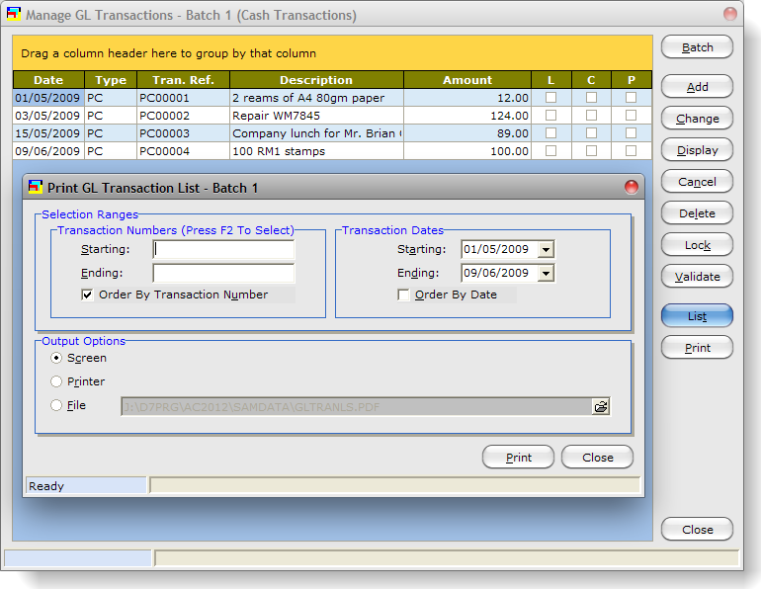The width and height of the screenshot is (761, 589).
Task: Click the app icon in Print GL Transaction List title
Action: pos(36,187)
